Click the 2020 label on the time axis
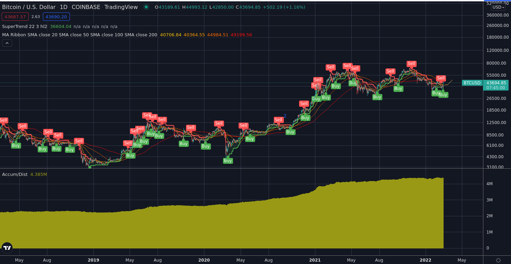This screenshot has width=511, height=264. (204, 260)
